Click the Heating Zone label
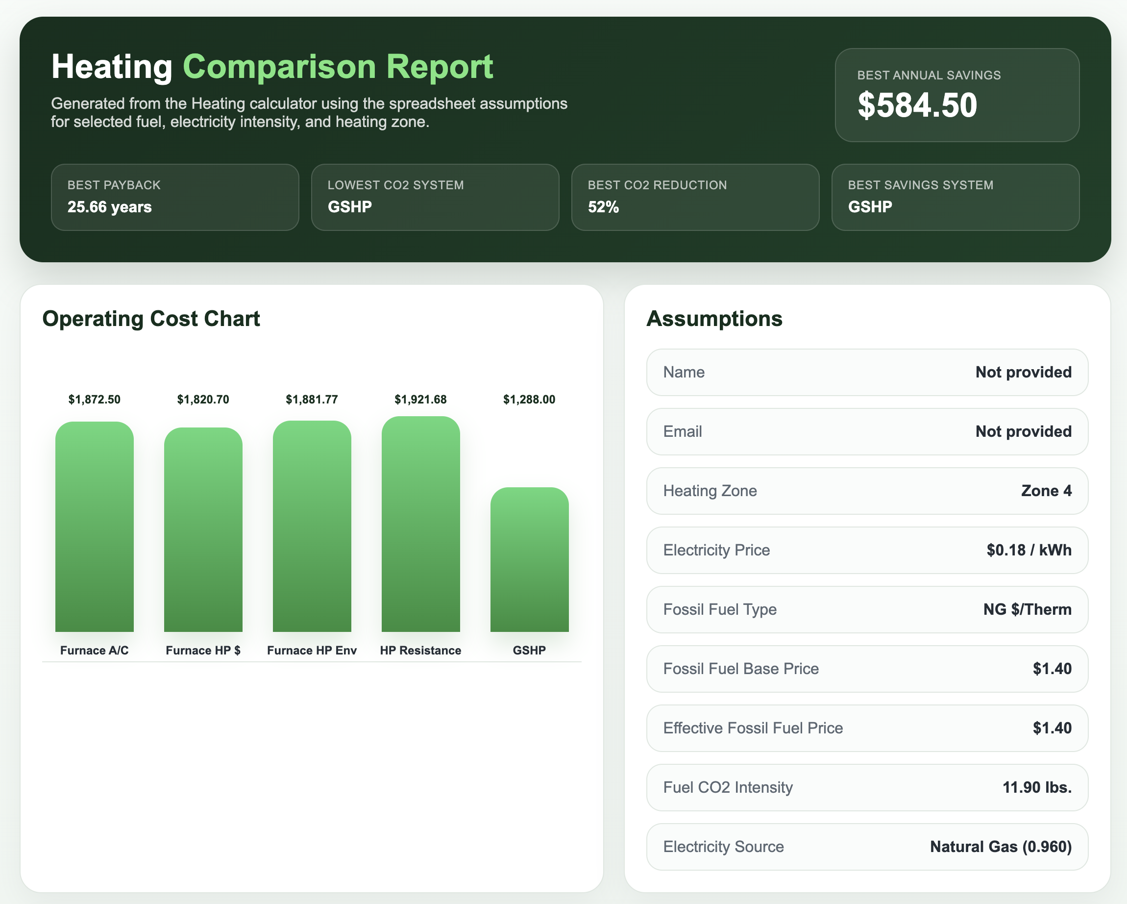Viewport: 1127px width, 904px height. 710,491
